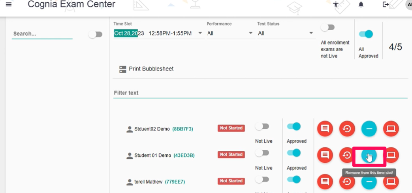412x193 pixels.
Task: Open the Performance dropdown
Action: [x=231, y=33]
